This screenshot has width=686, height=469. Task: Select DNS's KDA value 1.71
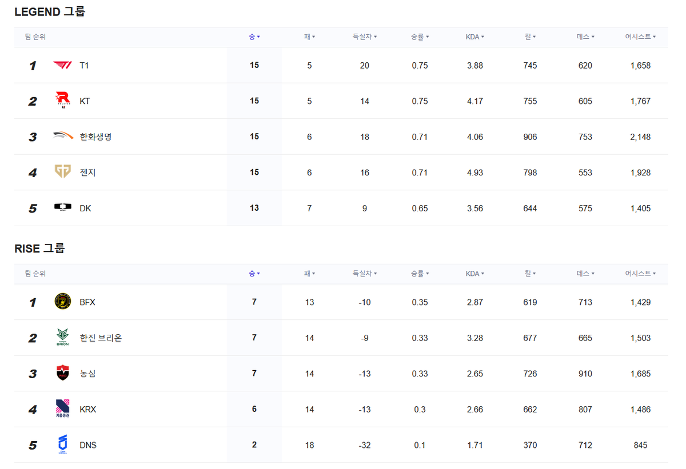coord(475,445)
